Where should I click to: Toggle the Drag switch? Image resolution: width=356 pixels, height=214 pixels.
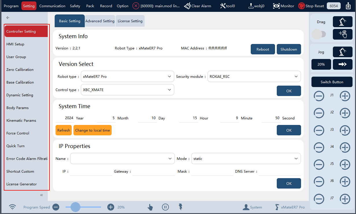pyautogui.click(x=319, y=34)
